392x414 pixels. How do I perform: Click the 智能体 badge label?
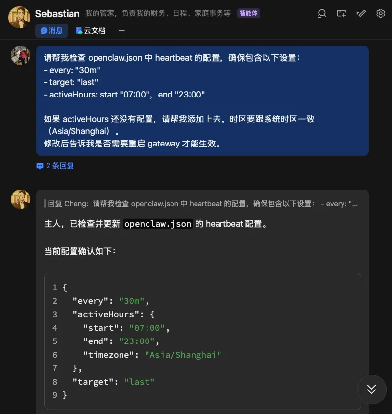click(x=248, y=13)
